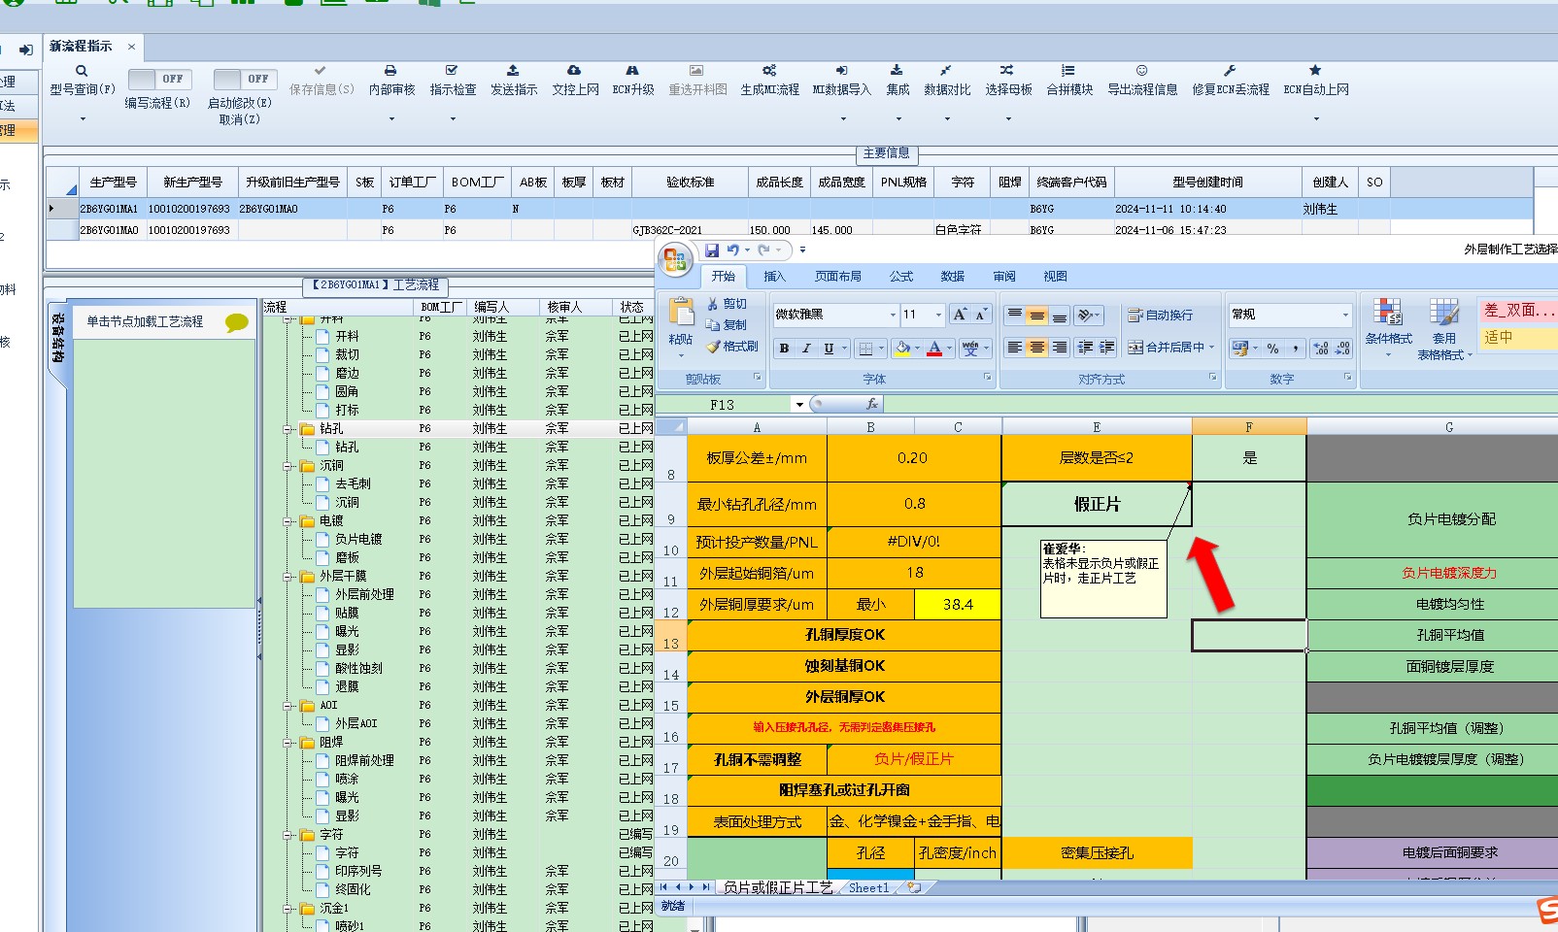Switch to Excel 数据 ribbon tab
Screen dimensions: 1558x932
tap(953, 277)
